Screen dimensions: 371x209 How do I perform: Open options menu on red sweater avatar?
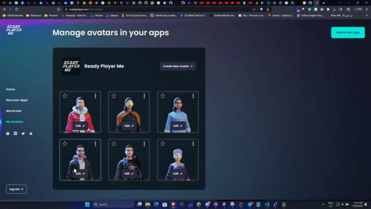(96, 96)
